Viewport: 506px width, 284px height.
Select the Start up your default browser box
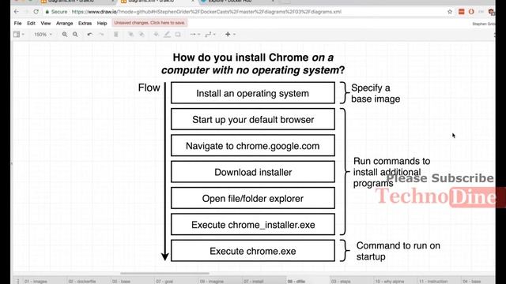253,119
